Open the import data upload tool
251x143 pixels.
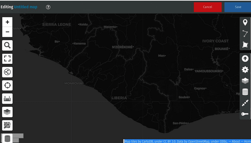click(x=245, y=59)
